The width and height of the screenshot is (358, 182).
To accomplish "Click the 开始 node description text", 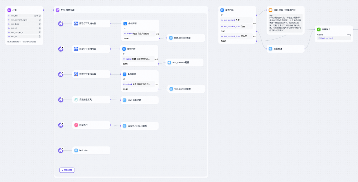I will point(22,42).
